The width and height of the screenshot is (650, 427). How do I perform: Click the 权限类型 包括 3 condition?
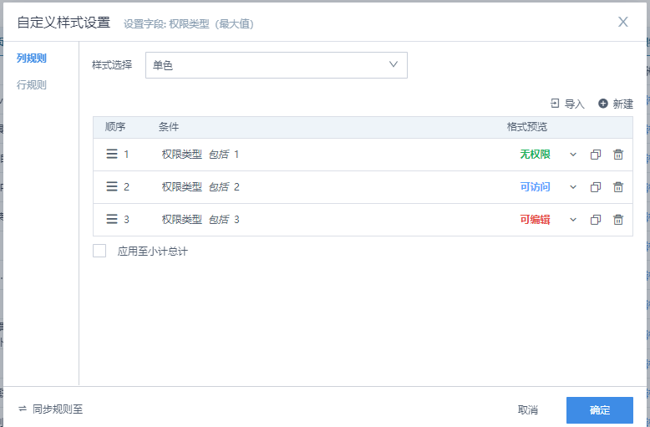point(201,220)
